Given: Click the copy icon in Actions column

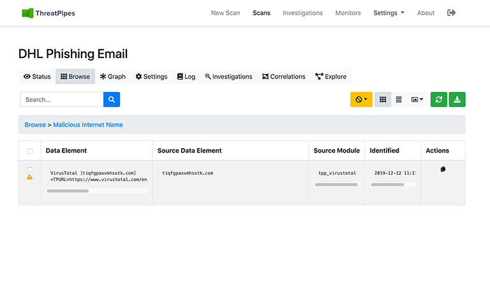Looking at the screenshot, I should 443,169.
